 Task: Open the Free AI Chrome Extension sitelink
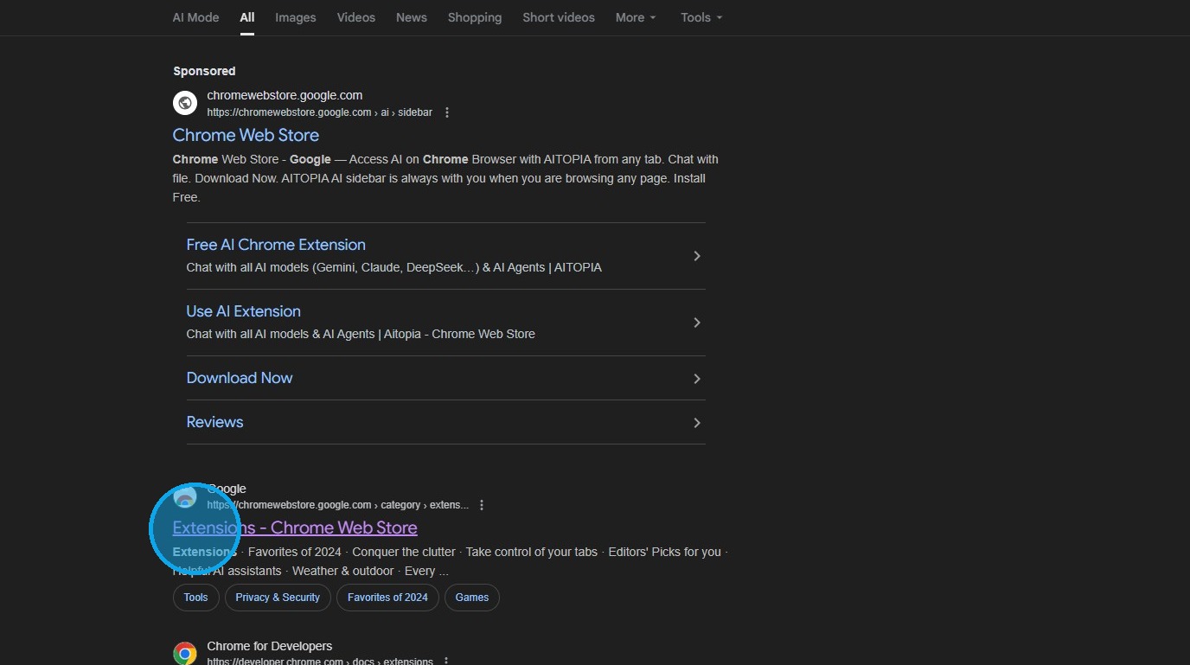(x=276, y=245)
